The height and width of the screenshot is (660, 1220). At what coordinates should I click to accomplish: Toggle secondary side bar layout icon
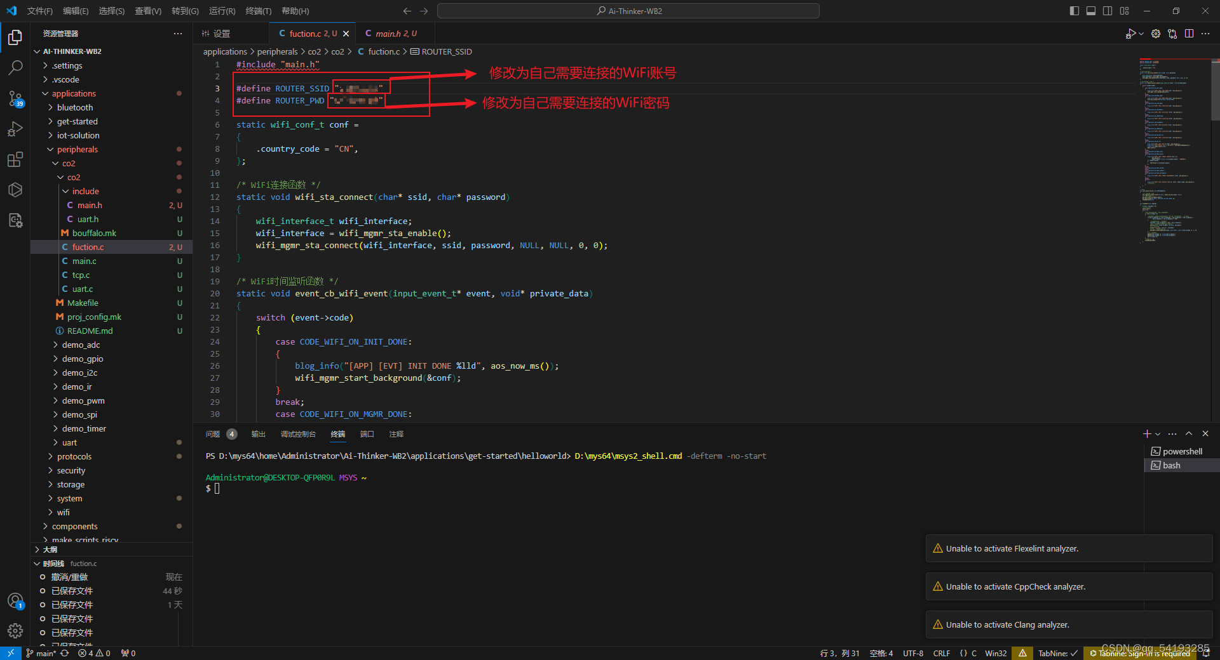(x=1108, y=11)
